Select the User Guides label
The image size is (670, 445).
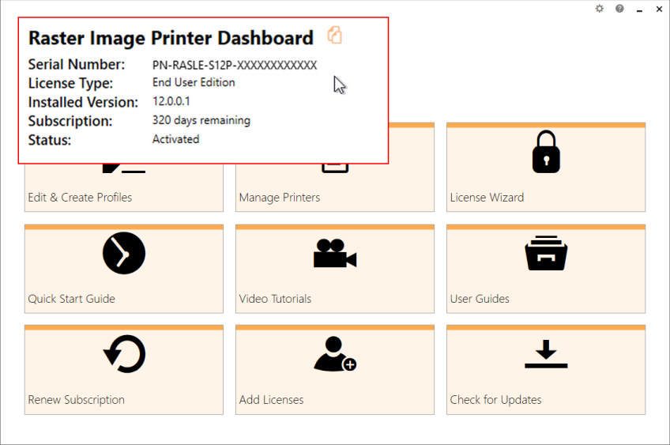pyautogui.click(x=480, y=299)
